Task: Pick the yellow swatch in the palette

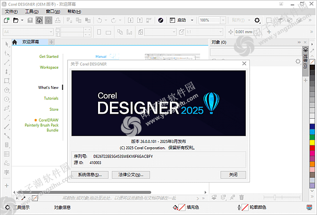Action: (312, 142)
